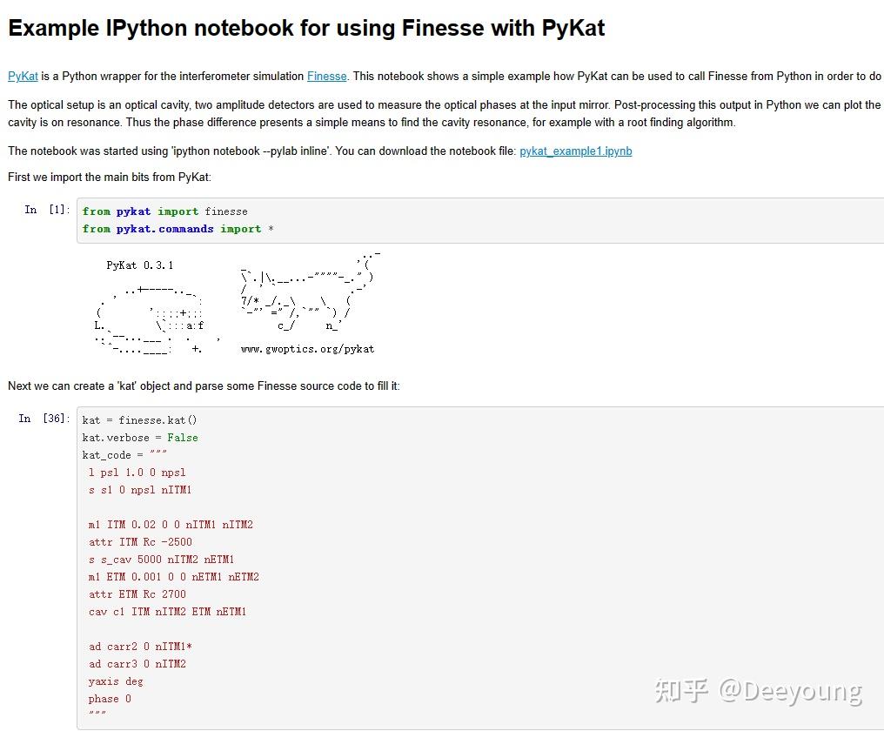The image size is (884, 731).
Task: Place cursor on 'from pykat import finesse' line
Action: [x=164, y=211]
